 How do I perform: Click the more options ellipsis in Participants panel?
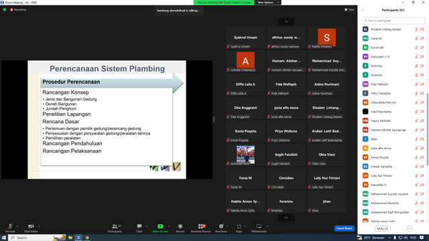click(410, 228)
